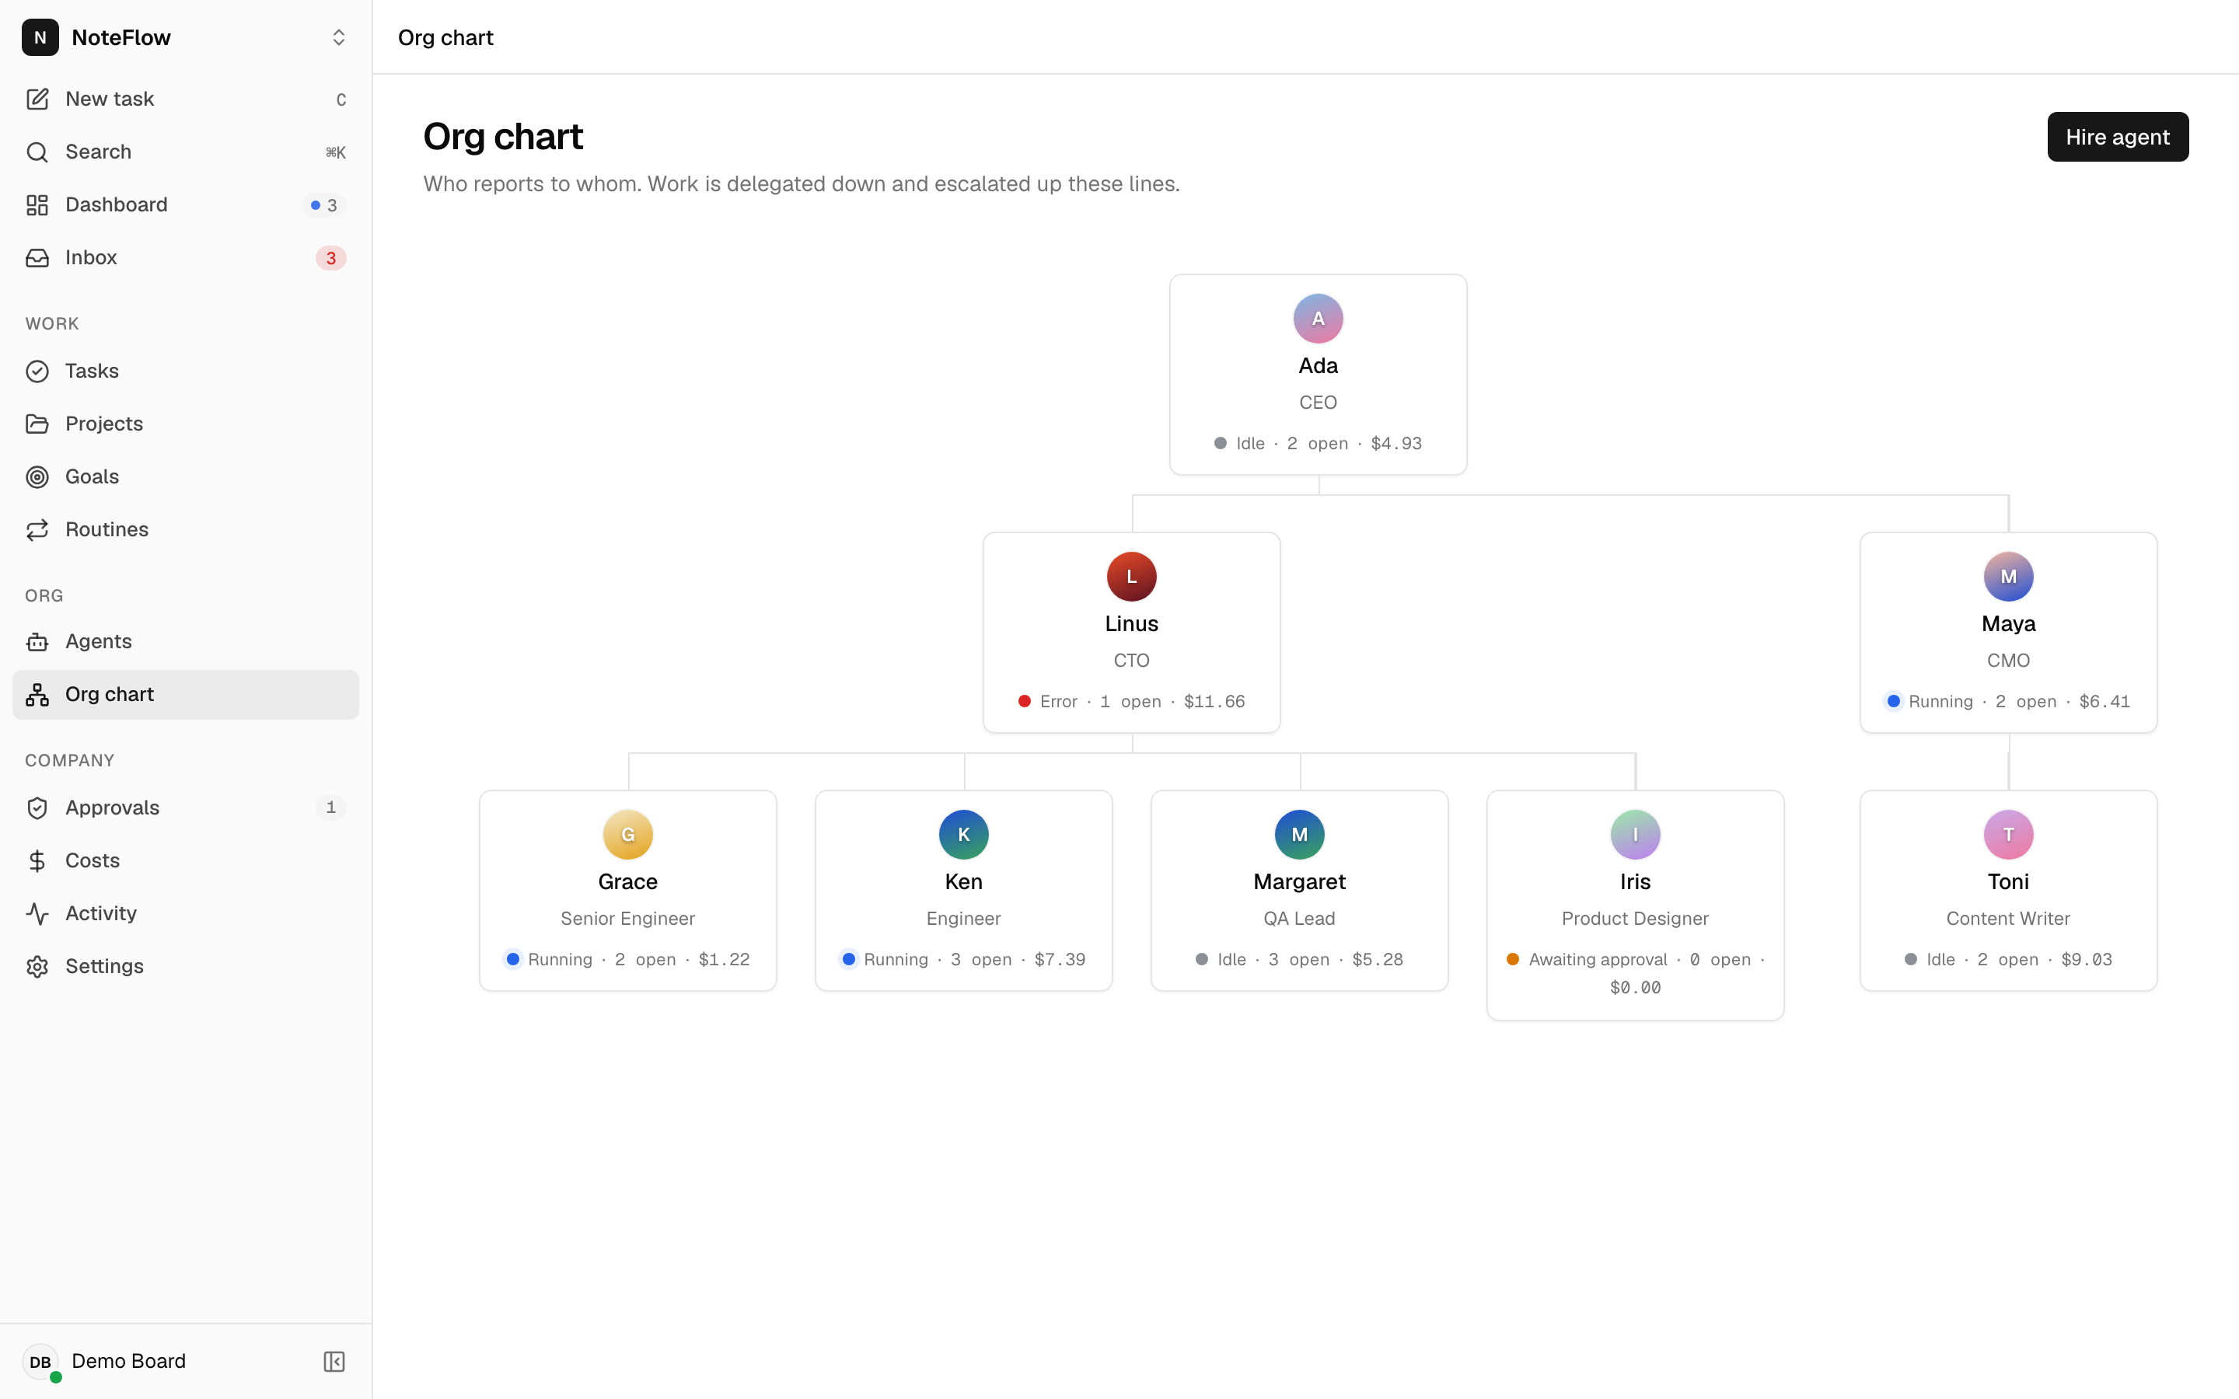Click the Projects folder icon
The width and height of the screenshot is (2239, 1399).
[x=37, y=424]
